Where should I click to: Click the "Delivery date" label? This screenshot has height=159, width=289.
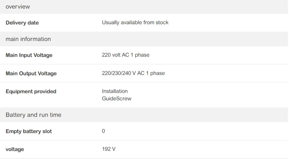click(x=22, y=23)
